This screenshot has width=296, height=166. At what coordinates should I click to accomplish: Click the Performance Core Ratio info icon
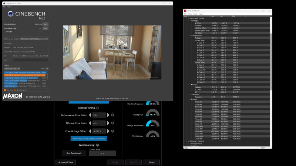click(112, 115)
